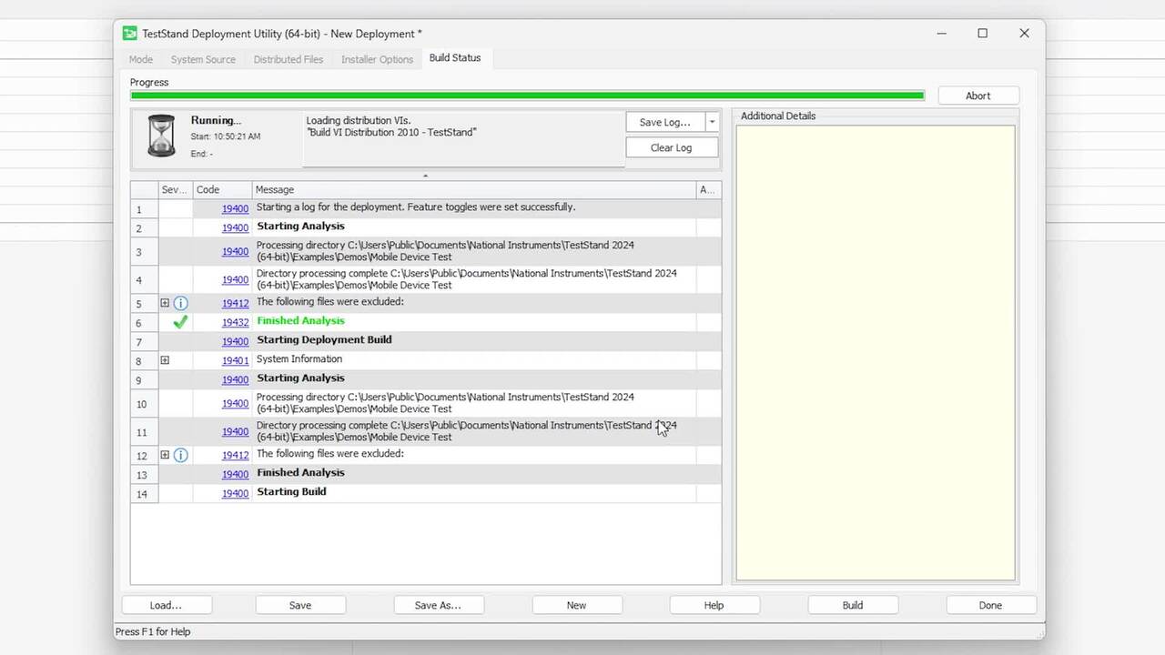
Task: Click the TestStand app icon in title bar
Action: click(x=130, y=34)
